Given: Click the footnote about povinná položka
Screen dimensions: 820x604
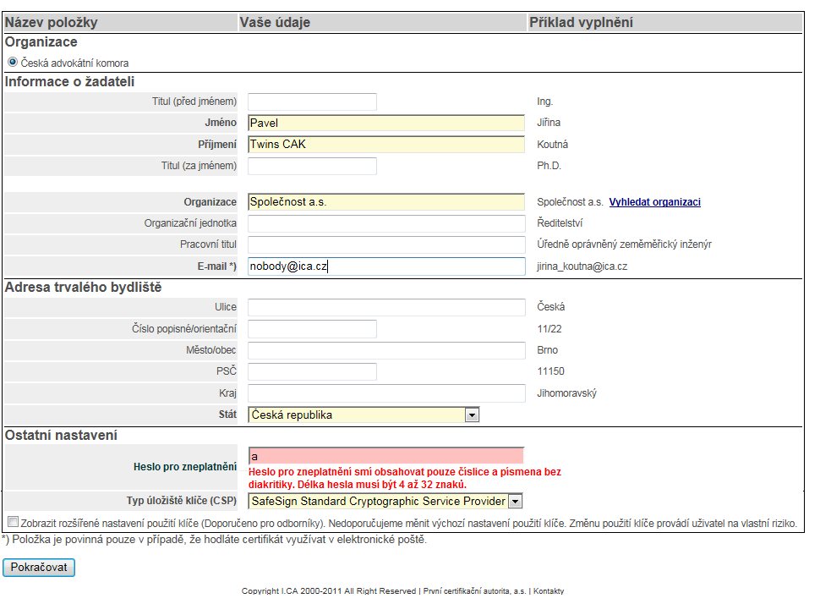Looking at the screenshot, I should point(215,540).
